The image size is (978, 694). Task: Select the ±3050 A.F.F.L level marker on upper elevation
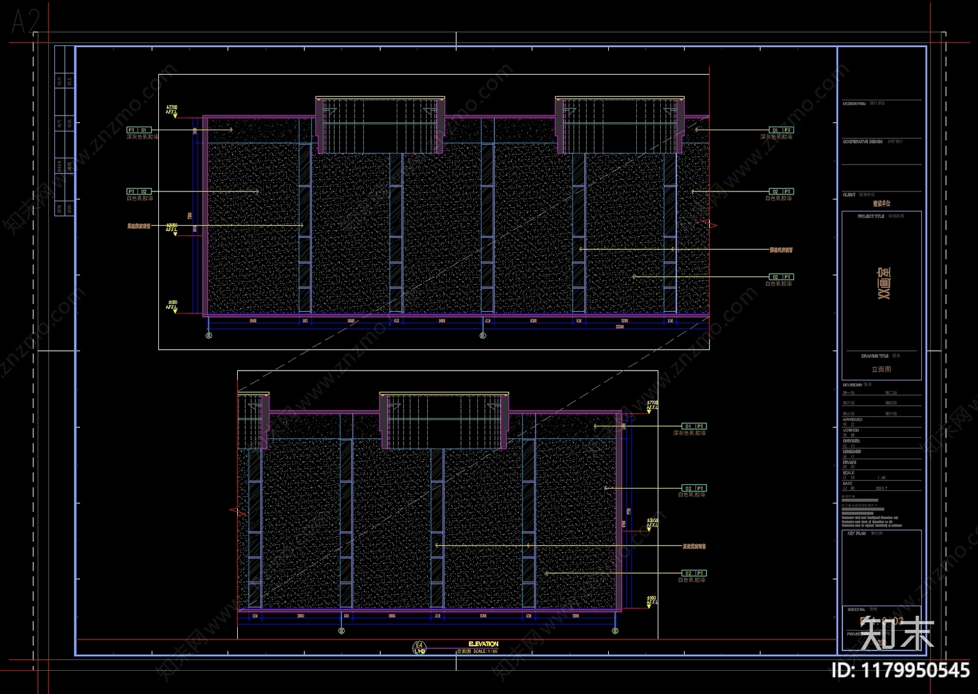point(172,229)
